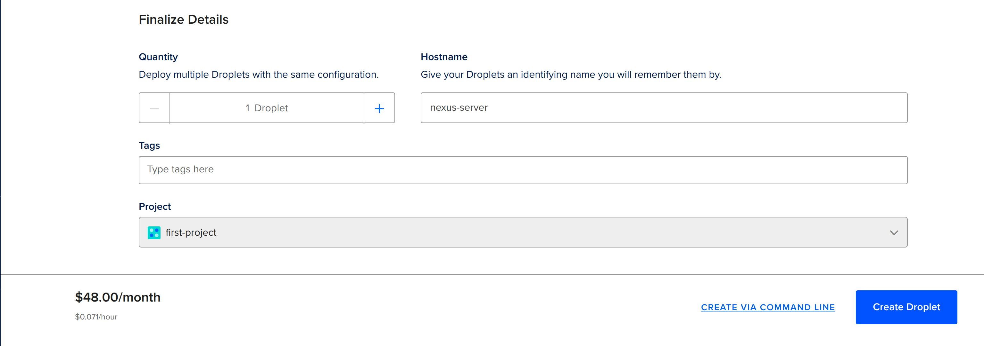Click the Tags label
984x346 pixels.
coord(149,145)
